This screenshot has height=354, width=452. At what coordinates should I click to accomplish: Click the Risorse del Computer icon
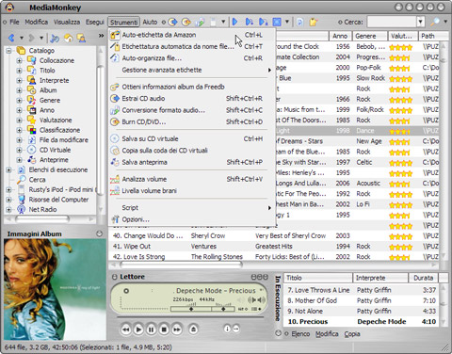pyautogui.click(x=22, y=200)
